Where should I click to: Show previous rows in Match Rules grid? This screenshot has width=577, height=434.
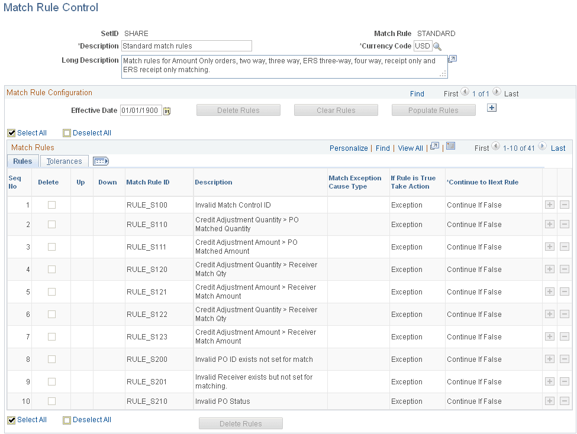[x=496, y=147]
